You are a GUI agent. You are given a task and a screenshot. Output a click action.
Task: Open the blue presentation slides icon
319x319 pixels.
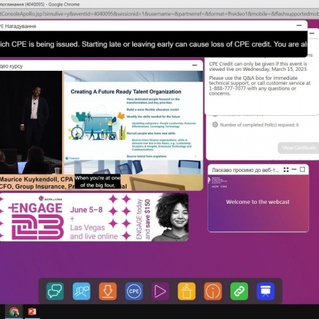click(x=265, y=291)
